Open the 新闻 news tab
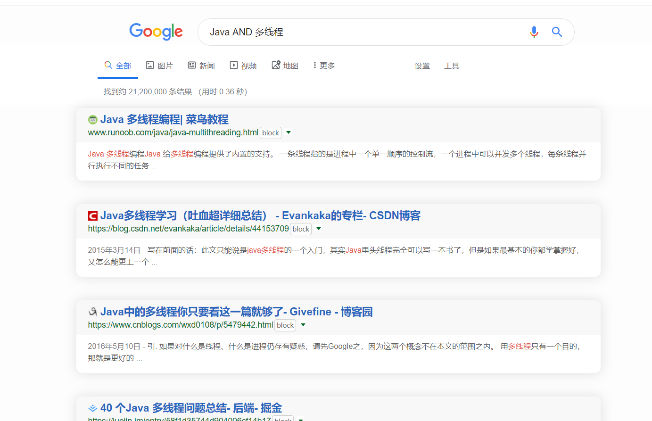This screenshot has width=652, height=421. [x=201, y=66]
